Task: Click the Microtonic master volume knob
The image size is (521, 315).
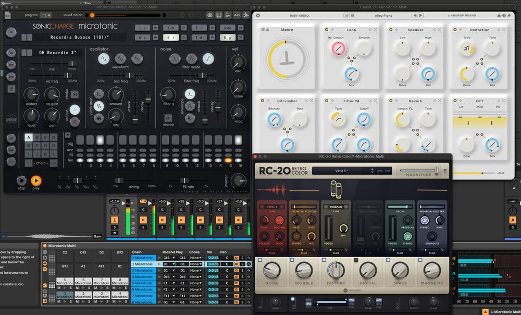Action: 238,181
